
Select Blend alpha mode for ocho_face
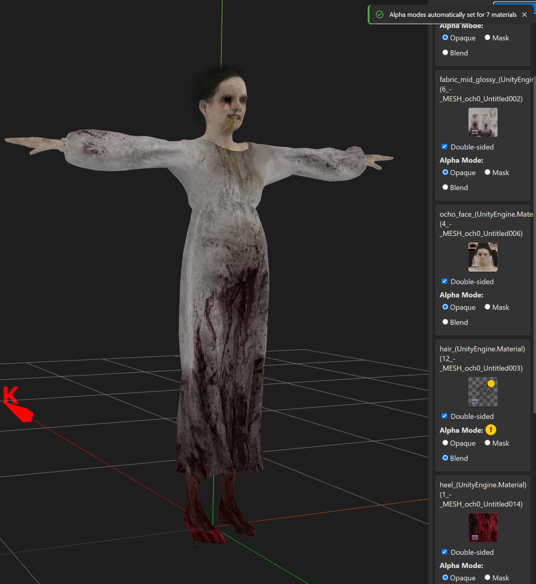[x=445, y=322]
